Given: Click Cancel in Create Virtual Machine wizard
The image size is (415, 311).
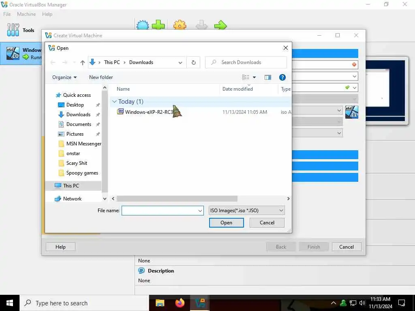Looking at the screenshot, I should (347, 247).
